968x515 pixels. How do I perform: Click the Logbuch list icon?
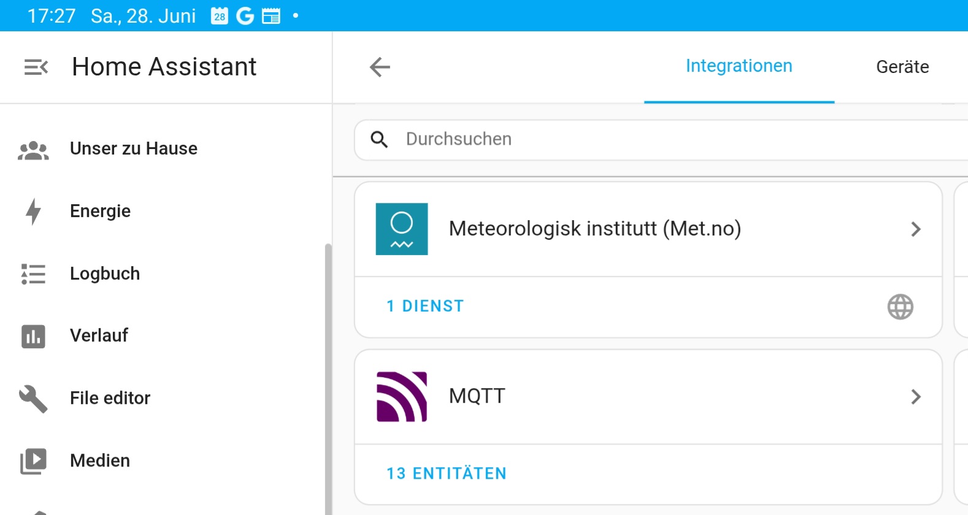pyautogui.click(x=33, y=274)
